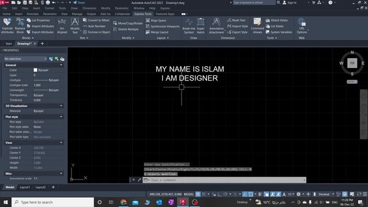368x207 pixels.
Task: Click Import Attributes tool
Action: pyautogui.click(x=40, y=26)
